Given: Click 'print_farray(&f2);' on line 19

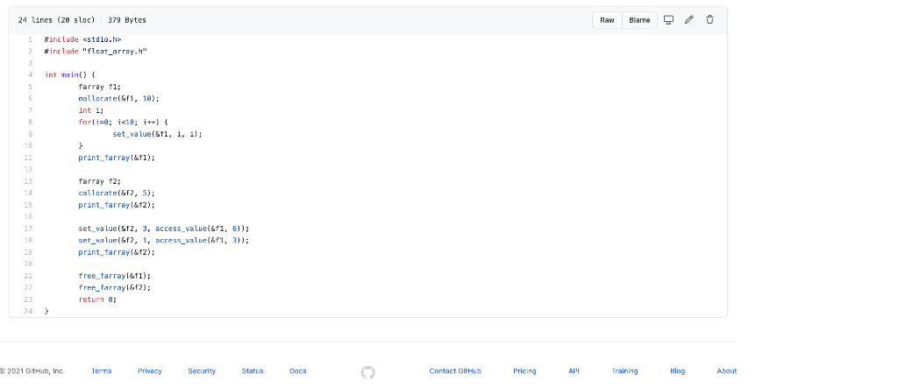Looking at the screenshot, I should click(x=117, y=252).
